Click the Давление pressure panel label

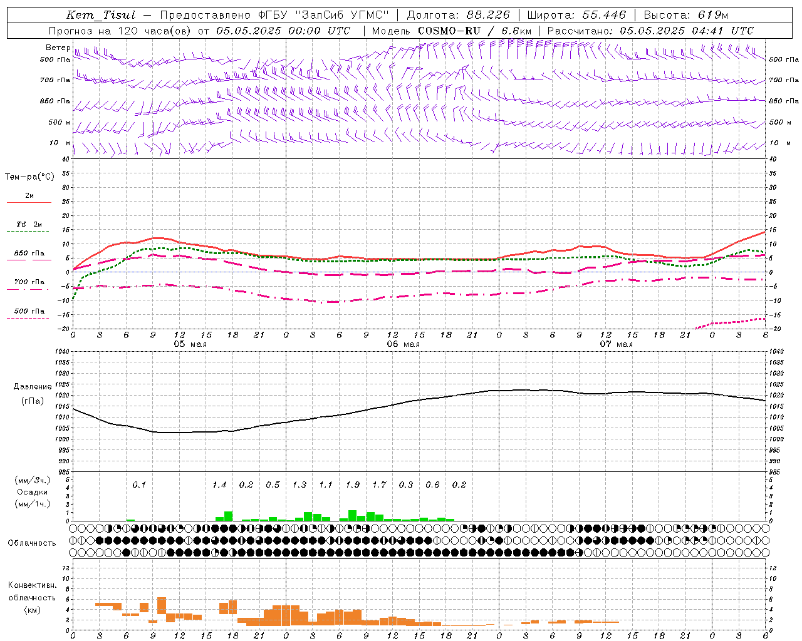tap(33, 387)
